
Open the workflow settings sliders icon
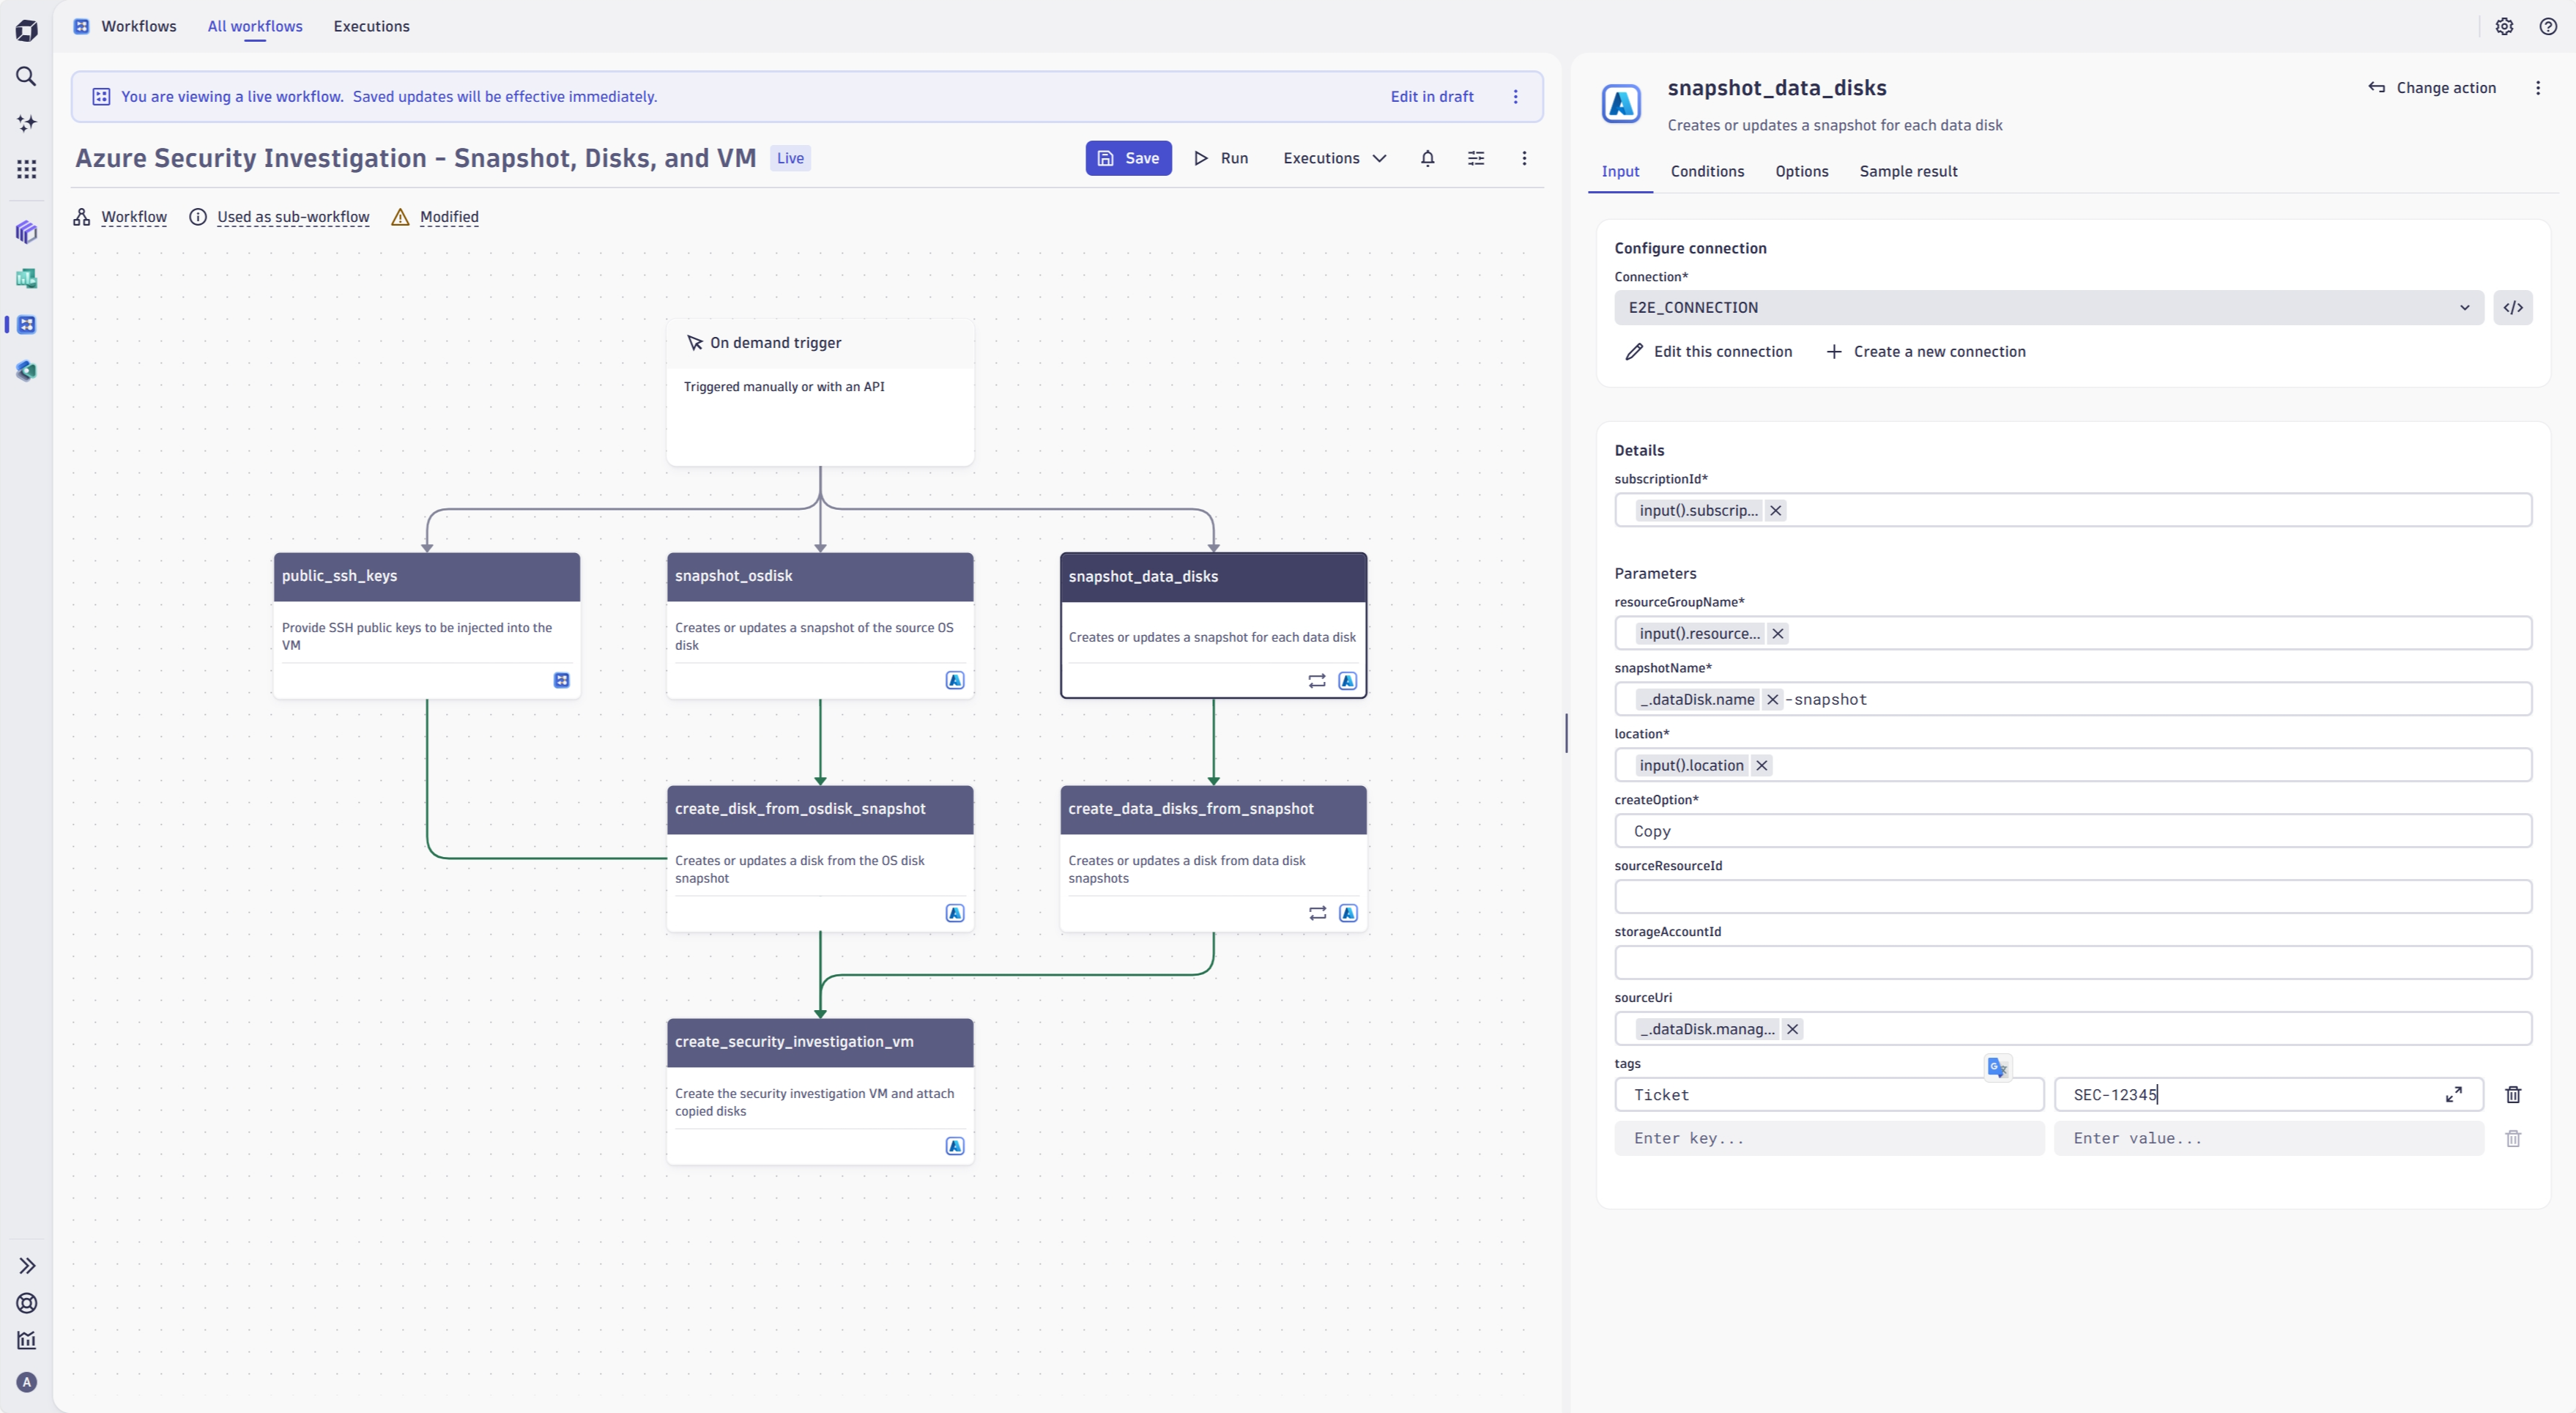pyautogui.click(x=1475, y=158)
